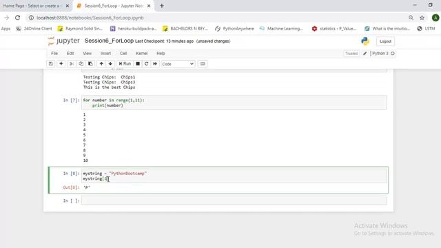Click the address bar URL
441x248 pixels.
[90, 18]
